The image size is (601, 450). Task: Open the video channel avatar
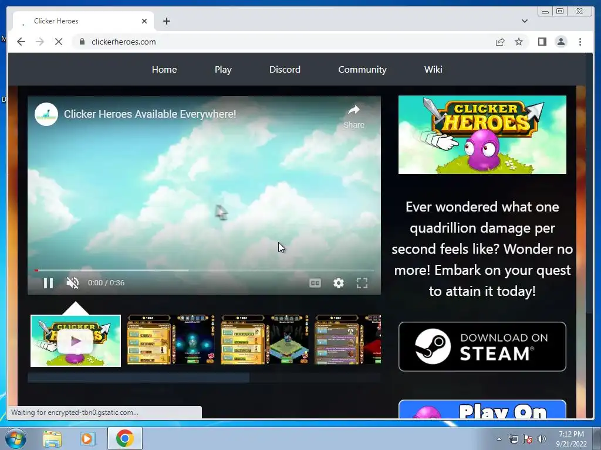click(46, 114)
